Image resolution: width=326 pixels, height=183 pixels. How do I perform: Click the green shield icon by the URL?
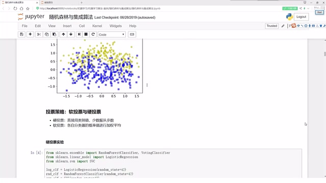pyautogui.click(x=37, y=8)
